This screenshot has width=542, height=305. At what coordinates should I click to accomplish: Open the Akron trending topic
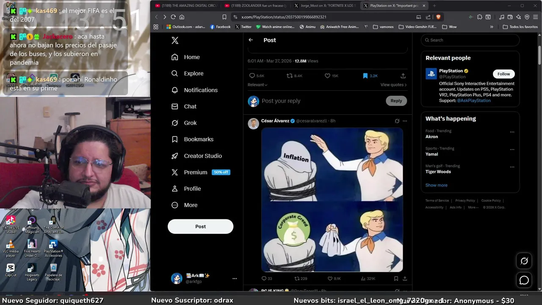pyautogui.click(x=431, y=136)
